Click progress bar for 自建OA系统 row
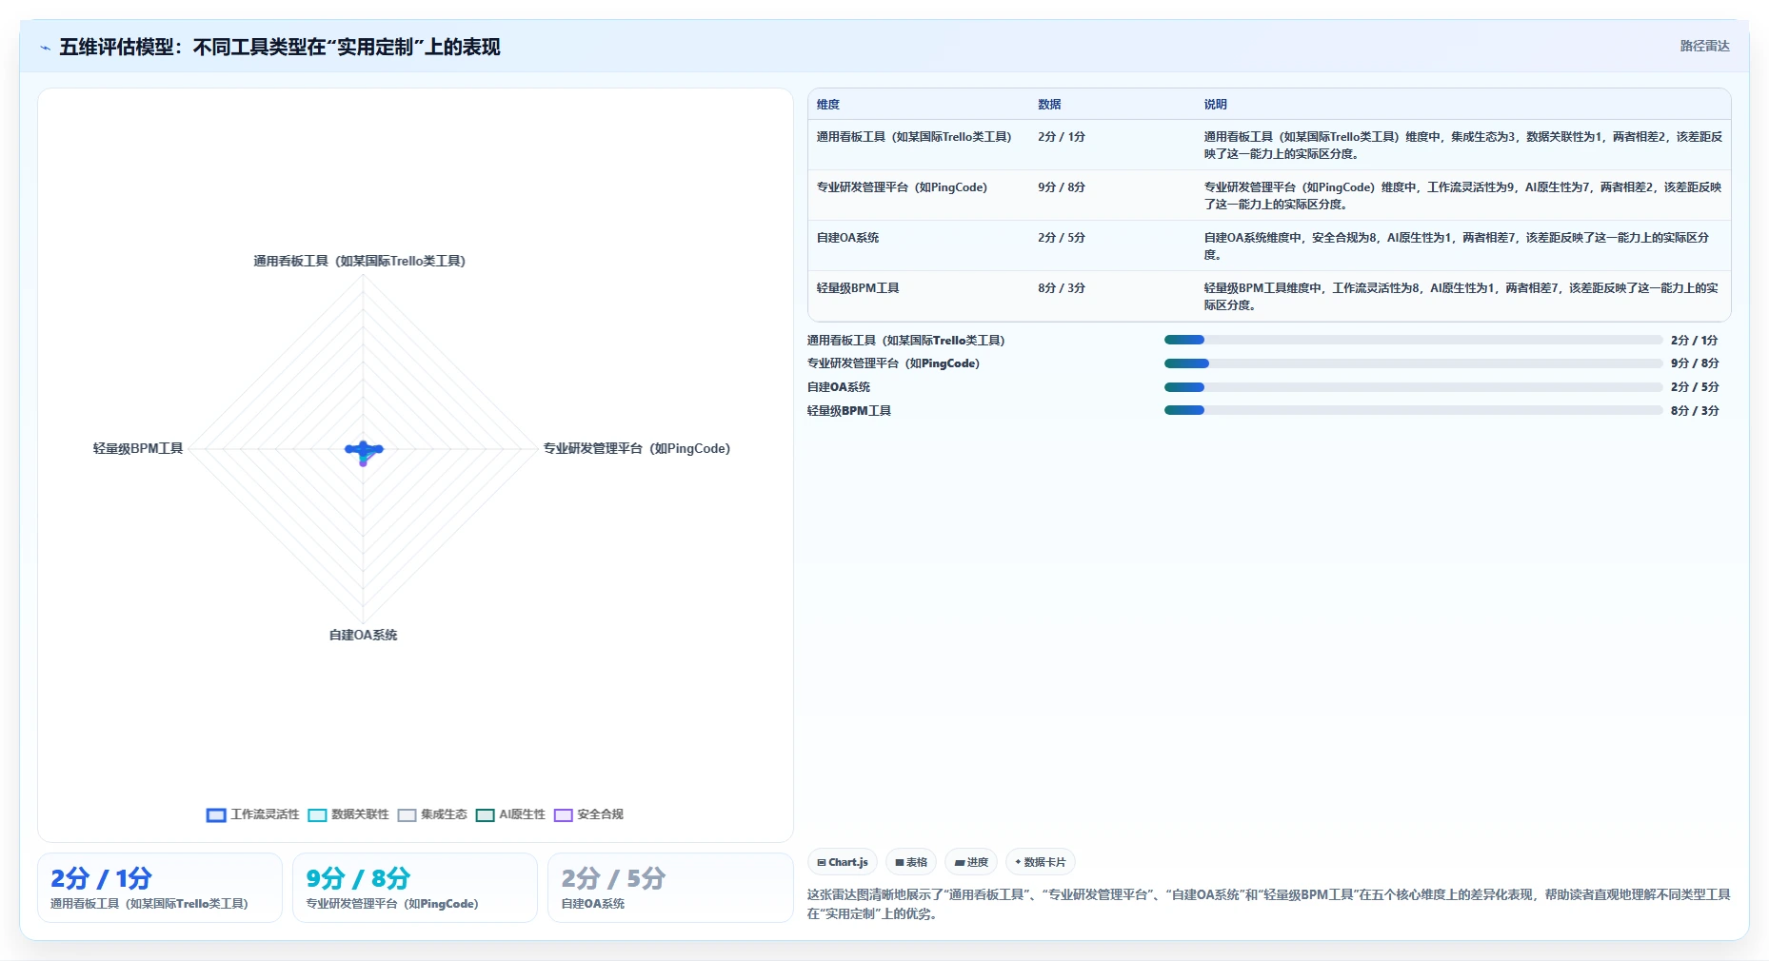 tap(1413, 387)
